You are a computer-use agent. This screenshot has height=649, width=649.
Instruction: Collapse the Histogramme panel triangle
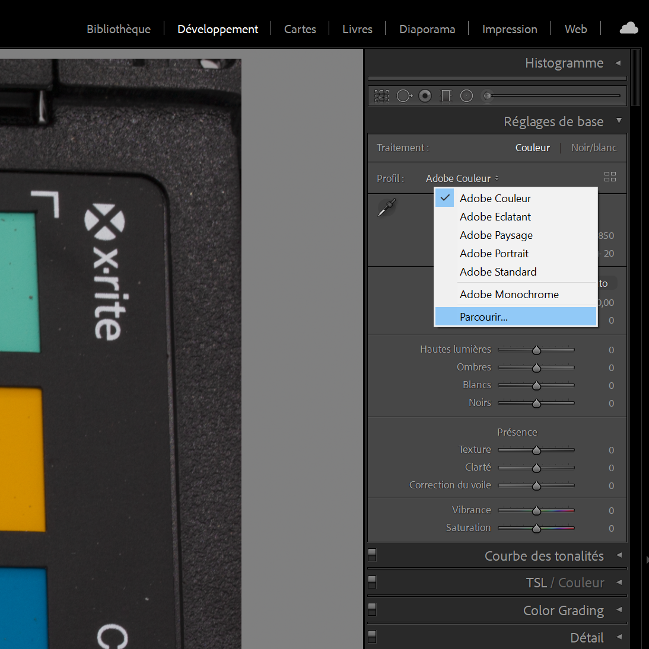coord(618,63)
